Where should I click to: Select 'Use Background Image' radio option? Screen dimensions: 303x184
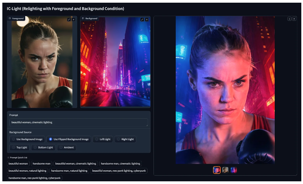[x=27, y=139]
